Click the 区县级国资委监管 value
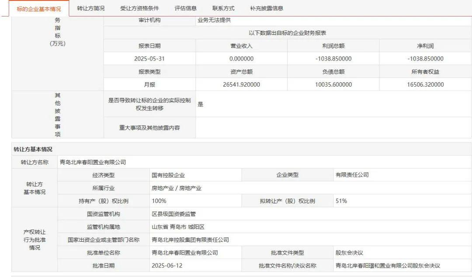Image resolution: width=472 pixels, height=277 pixels. click(174, 214)
